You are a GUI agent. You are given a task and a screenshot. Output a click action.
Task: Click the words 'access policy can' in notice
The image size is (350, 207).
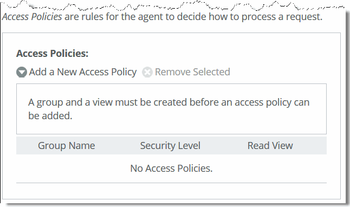(x=272, y=102)
